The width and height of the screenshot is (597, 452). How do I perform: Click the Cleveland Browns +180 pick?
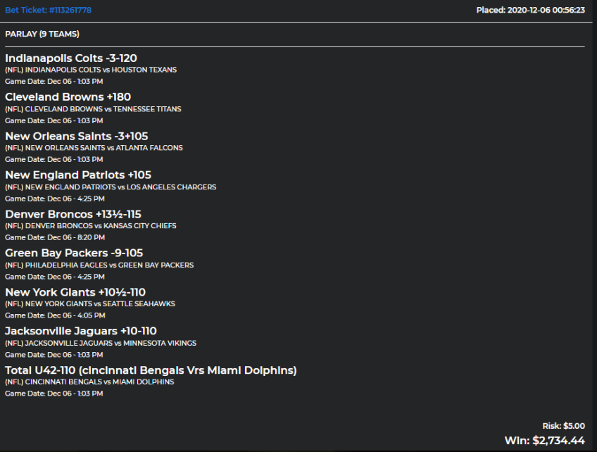pos(68,97)
